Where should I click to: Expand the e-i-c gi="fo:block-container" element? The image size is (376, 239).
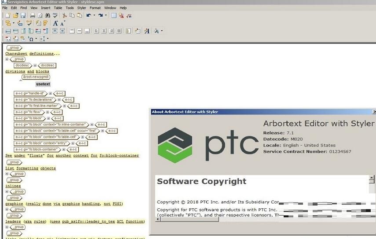pos(64,149)
